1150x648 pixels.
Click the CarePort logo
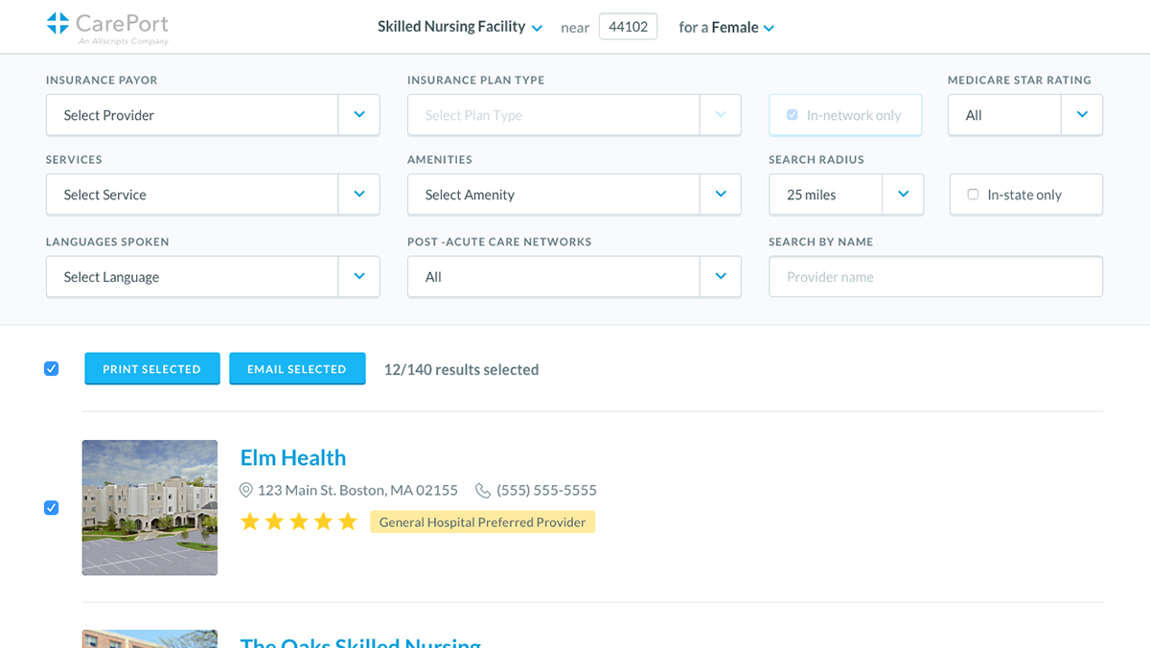click(107, 27)
